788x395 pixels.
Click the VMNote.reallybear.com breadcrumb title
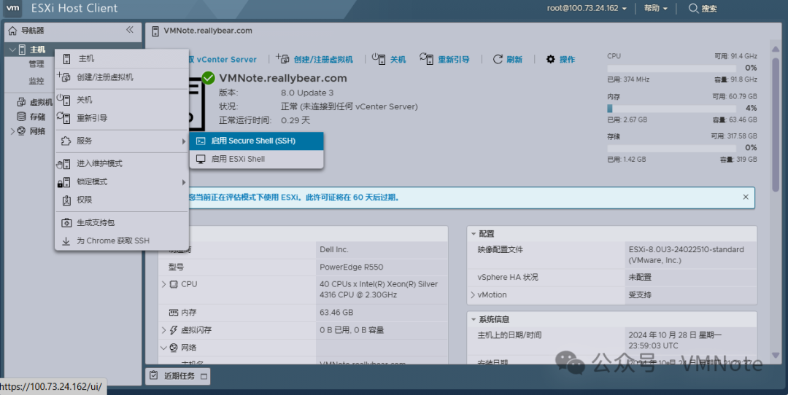tap(207, 31)
